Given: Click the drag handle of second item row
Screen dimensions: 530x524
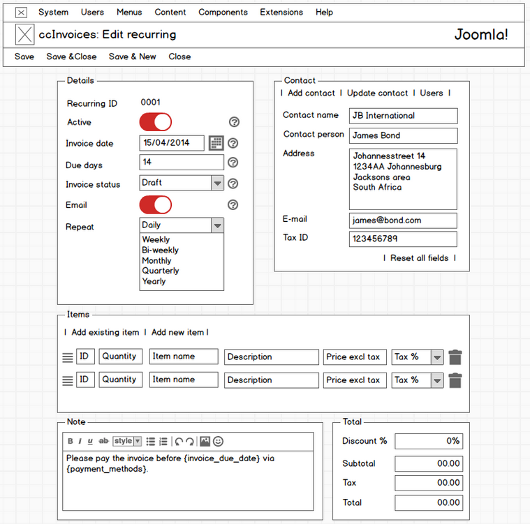Looking at the screenshot, I should tap(68, 381).
